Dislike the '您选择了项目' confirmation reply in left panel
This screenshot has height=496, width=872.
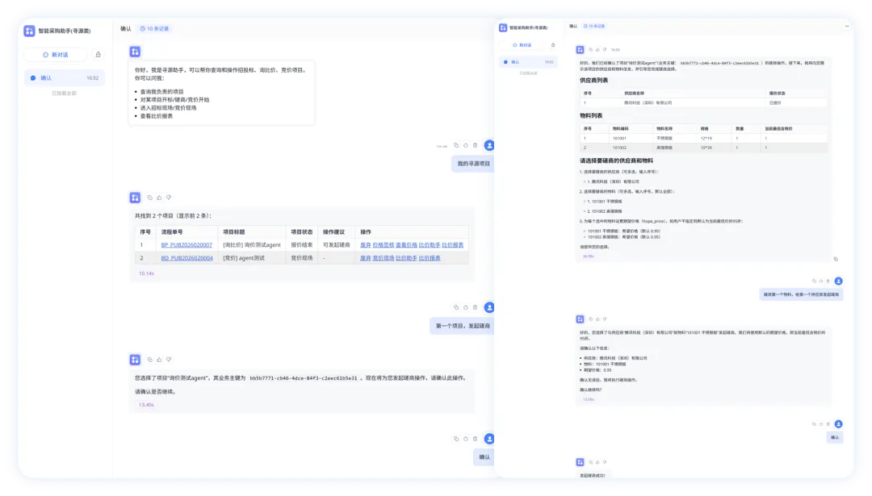coord(169,360)
